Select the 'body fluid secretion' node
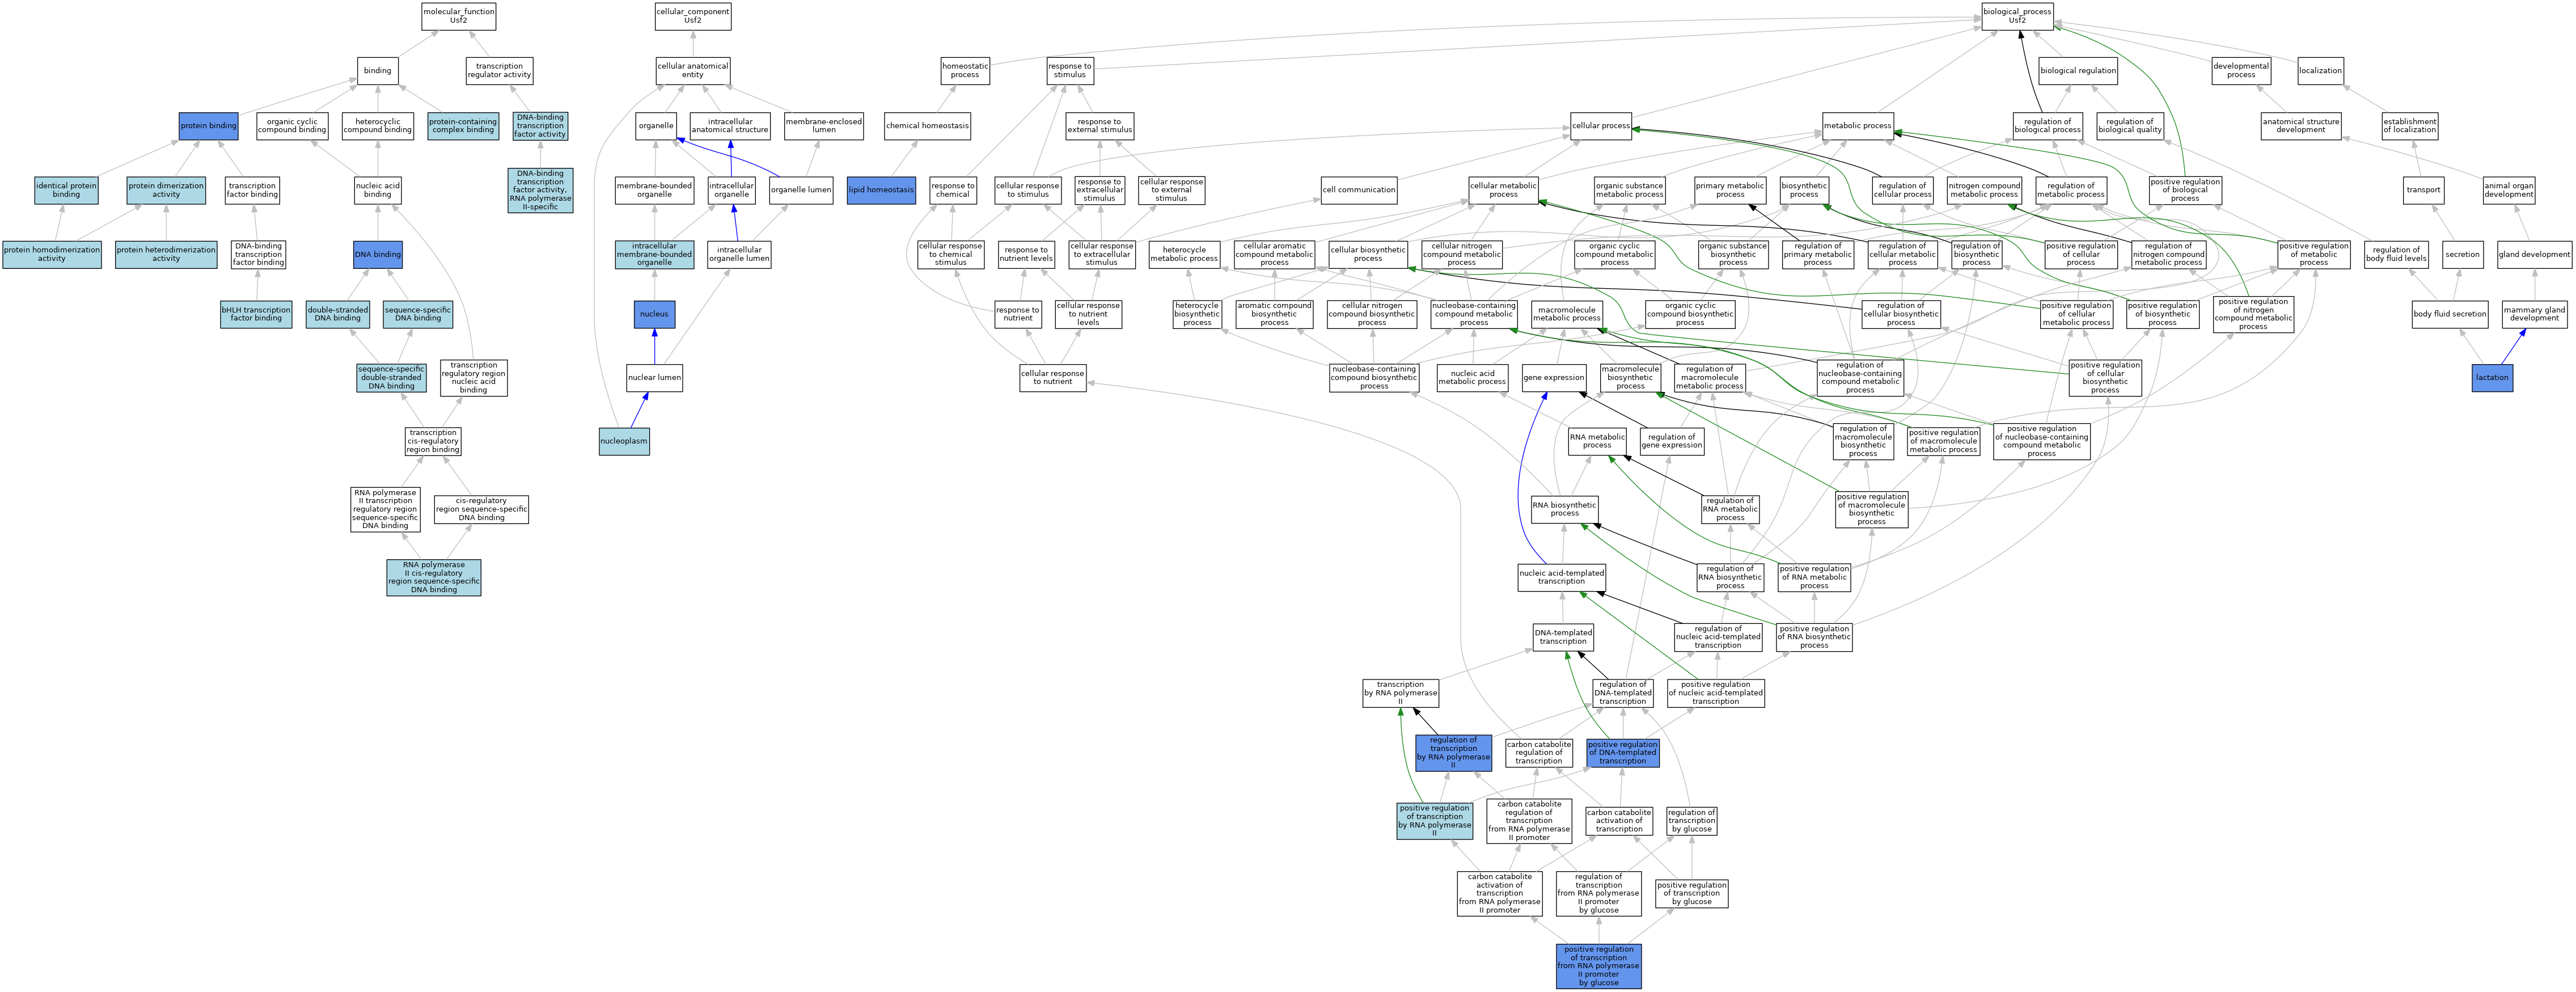Viewport: 2576px width, 992px height. [2450, 314]
